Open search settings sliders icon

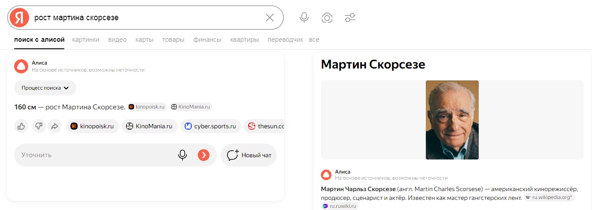[x=350, y=18]
